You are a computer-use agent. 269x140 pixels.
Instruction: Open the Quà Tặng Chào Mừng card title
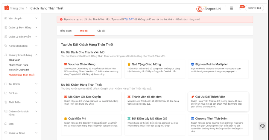[146, 64]
